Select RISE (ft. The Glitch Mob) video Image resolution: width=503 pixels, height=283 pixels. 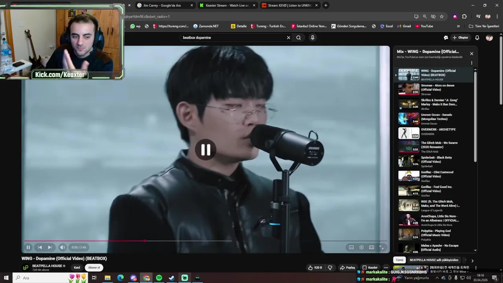pyautogui.click(x=435, y=206)
